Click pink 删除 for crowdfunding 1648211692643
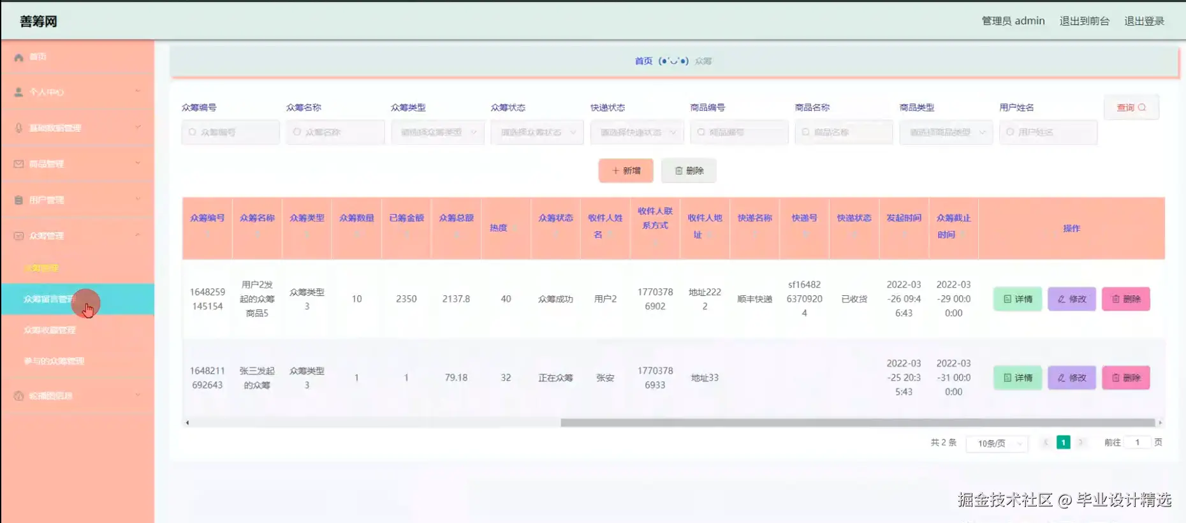Image resolution: width=1186 pixels, height=523 pixels. (1126, 378)
